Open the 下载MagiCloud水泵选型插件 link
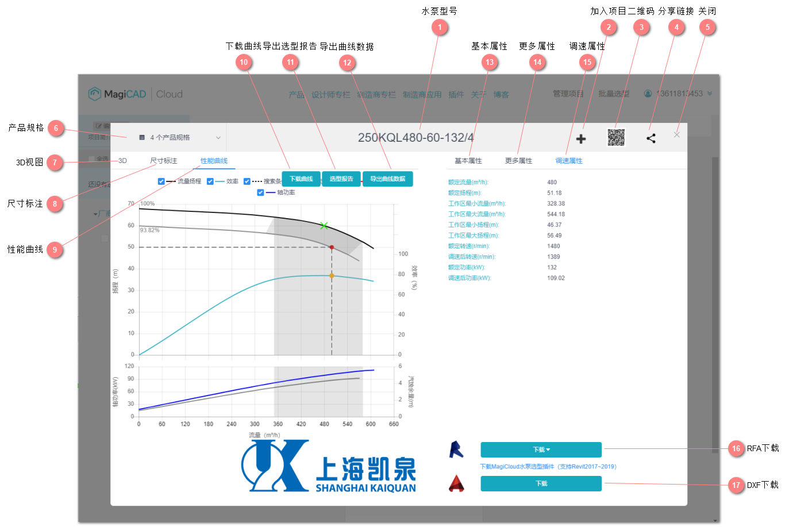This screenshot has width=789, height=527. point(548,467)
